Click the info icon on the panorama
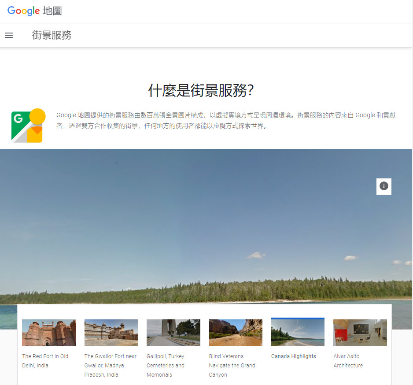 pyautogui.click(x=383, y=186)
